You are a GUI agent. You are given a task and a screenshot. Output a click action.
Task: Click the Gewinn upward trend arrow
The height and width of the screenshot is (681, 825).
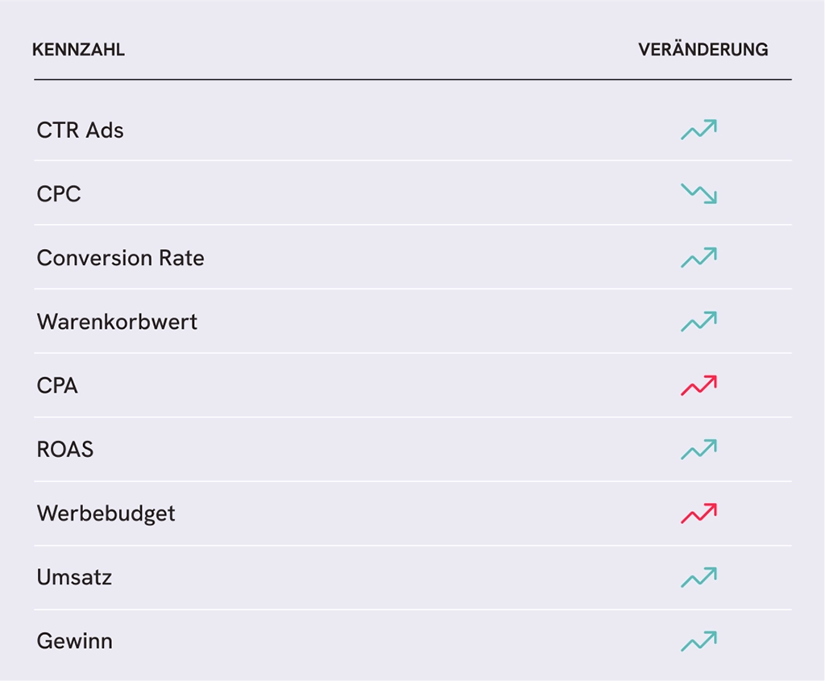(699, 641)
